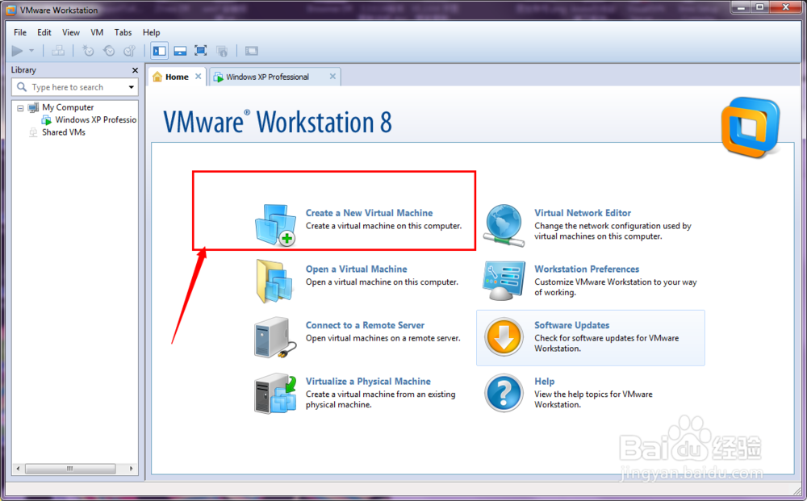Click the Connect to a Remote Server link

(365, 325)
